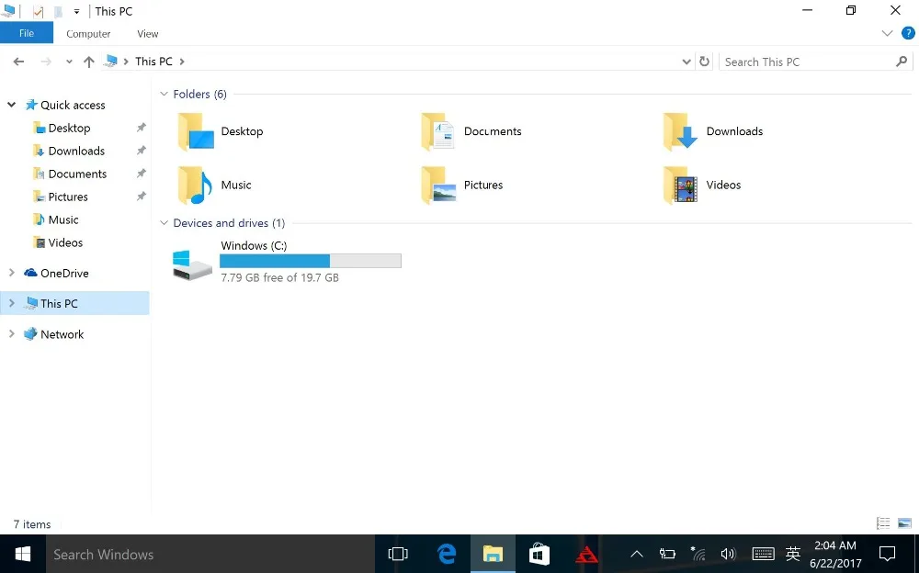919x573 pixels.
Task: Open the clock and date flyout
Action: (x=835, y=554)
